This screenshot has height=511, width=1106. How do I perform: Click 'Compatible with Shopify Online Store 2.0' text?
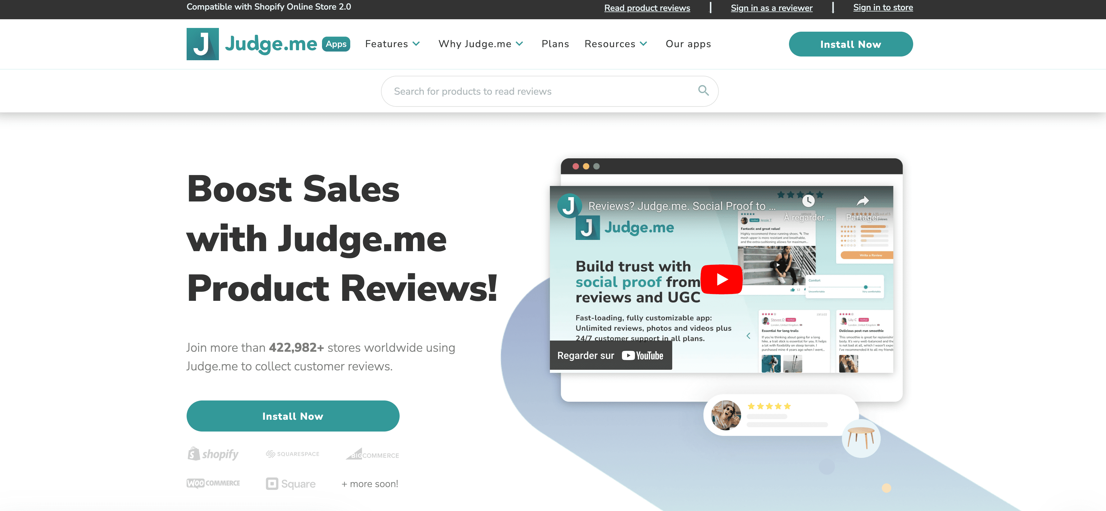(x=269, y=7)
